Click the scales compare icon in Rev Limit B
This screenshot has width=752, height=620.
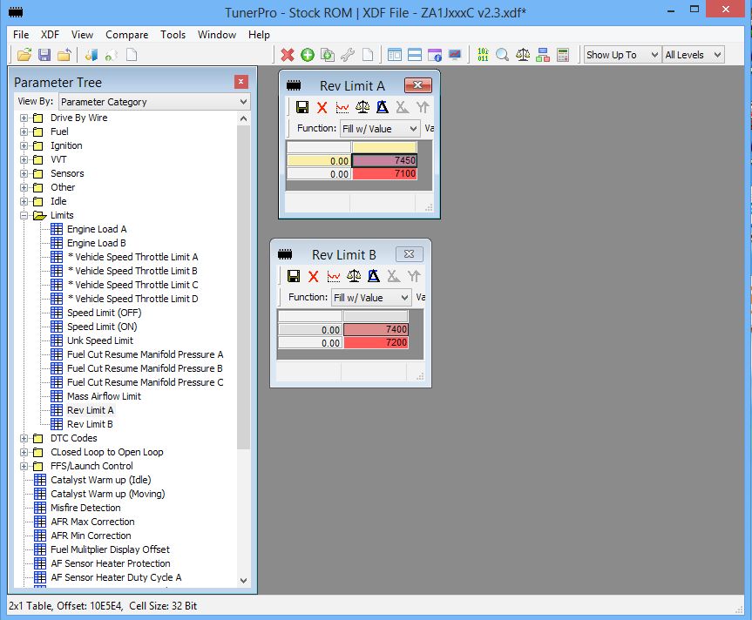coord(354,276)
